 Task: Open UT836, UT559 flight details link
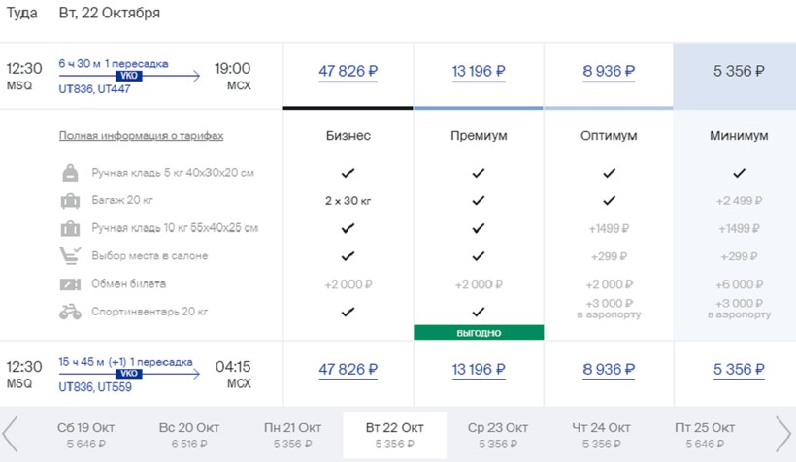pyautogui.click(x=94, y=387)
